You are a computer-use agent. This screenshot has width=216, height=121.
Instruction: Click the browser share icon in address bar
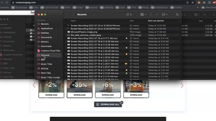tap(188, 2)
